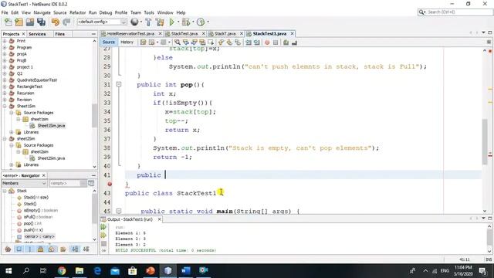Click the Shift Line Right icon
Viewport: 494px width, 278px height.
[257, 42]
